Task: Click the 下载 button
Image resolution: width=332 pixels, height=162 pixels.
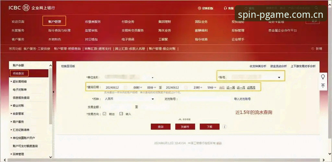Action: 210,127
